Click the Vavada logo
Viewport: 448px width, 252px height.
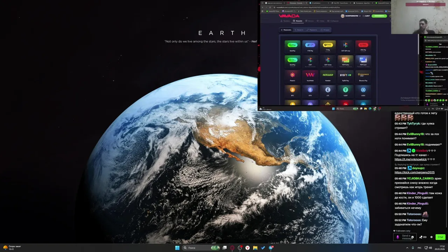289,16
